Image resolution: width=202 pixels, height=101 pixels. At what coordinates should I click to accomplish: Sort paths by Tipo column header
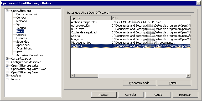(91, 18)
